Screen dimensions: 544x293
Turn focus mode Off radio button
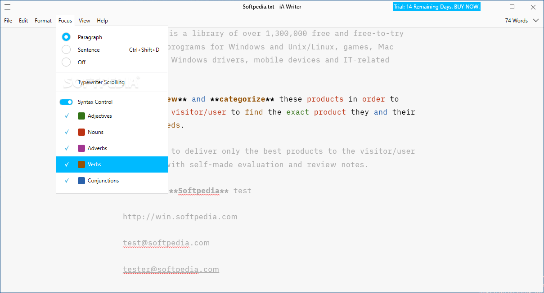pyautogui.click(x=66, y=62)
